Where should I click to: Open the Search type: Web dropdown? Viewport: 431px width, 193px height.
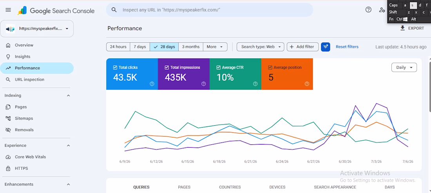(260, 47)
